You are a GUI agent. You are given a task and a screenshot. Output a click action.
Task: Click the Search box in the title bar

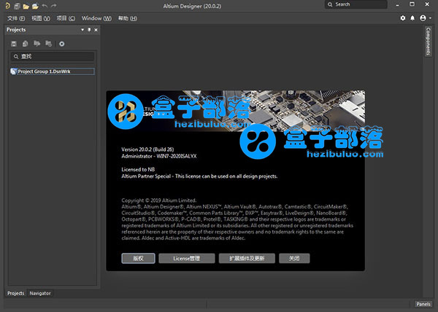(356, 4)
